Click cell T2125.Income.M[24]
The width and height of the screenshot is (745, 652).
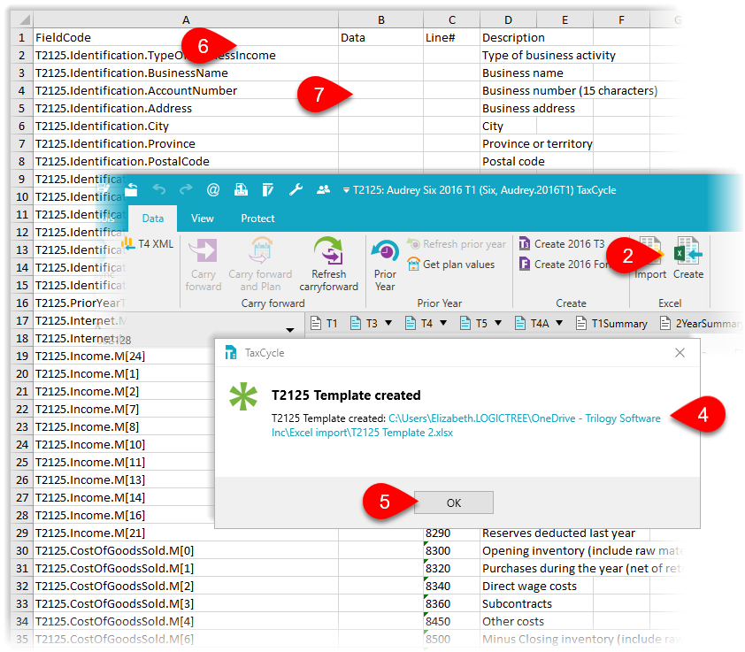[x=124, y=356]
